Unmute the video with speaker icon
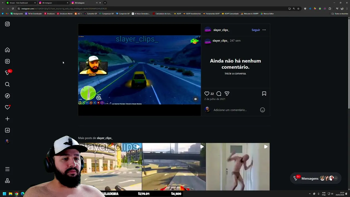The width and height of the screenshot is (350, 197). point(196,99)
